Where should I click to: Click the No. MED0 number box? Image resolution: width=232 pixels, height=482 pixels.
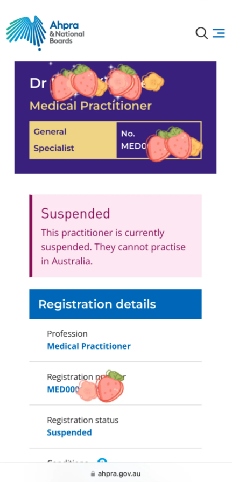pyautogui.click(x=159, y=140)
